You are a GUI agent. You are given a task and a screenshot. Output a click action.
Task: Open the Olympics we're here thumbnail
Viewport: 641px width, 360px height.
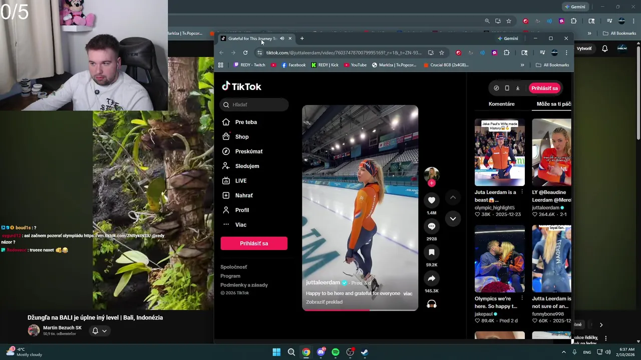pos(500,258)
